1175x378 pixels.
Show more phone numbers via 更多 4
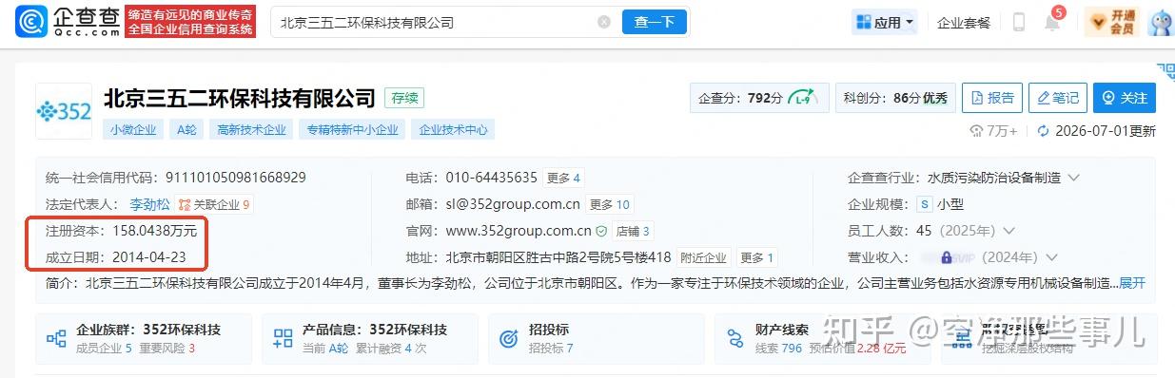tap(563, 178)
